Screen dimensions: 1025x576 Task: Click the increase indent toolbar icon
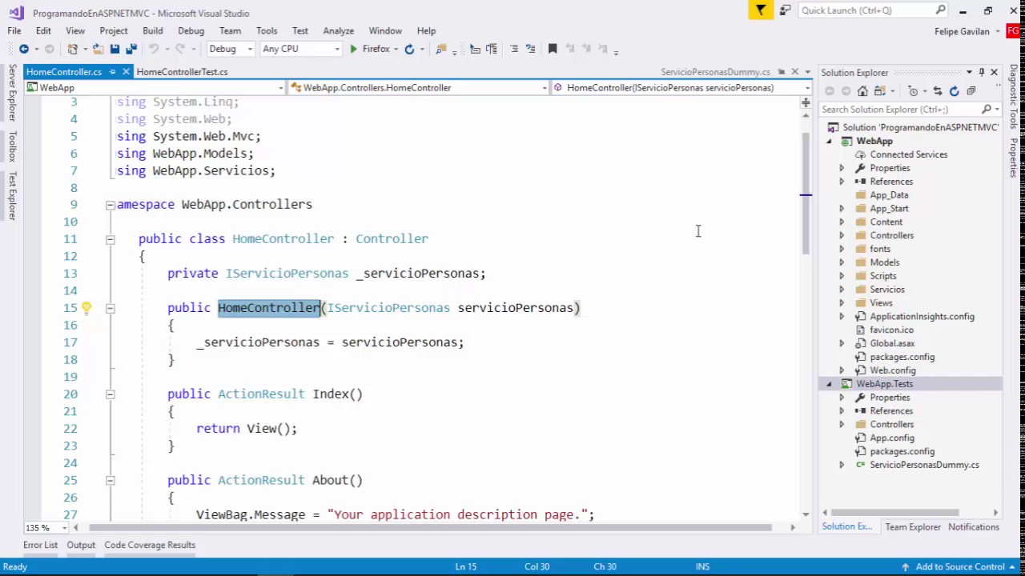[492, 49]
